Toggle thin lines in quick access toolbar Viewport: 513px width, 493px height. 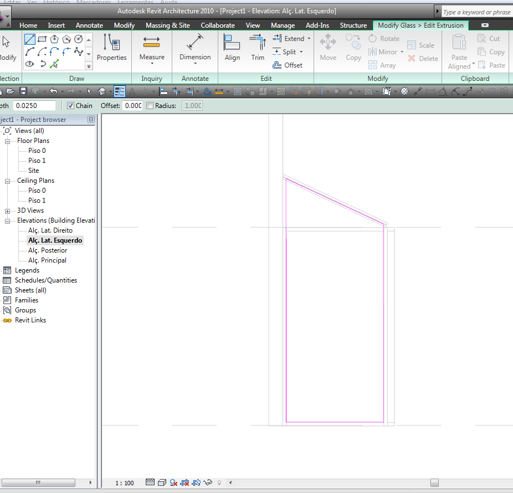click(x=120, y=91)
